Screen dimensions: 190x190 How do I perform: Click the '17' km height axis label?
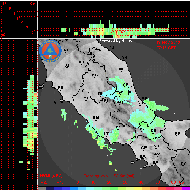coord(5,4)
